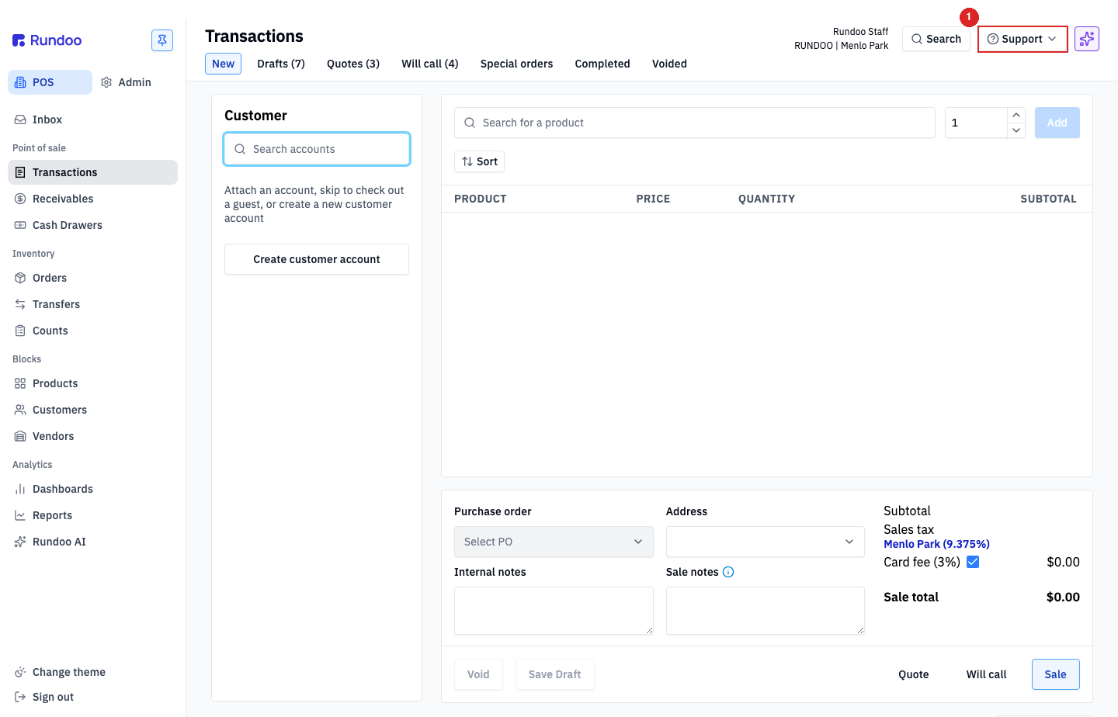Increase quantity with the up arrow

pos(1016,115)
